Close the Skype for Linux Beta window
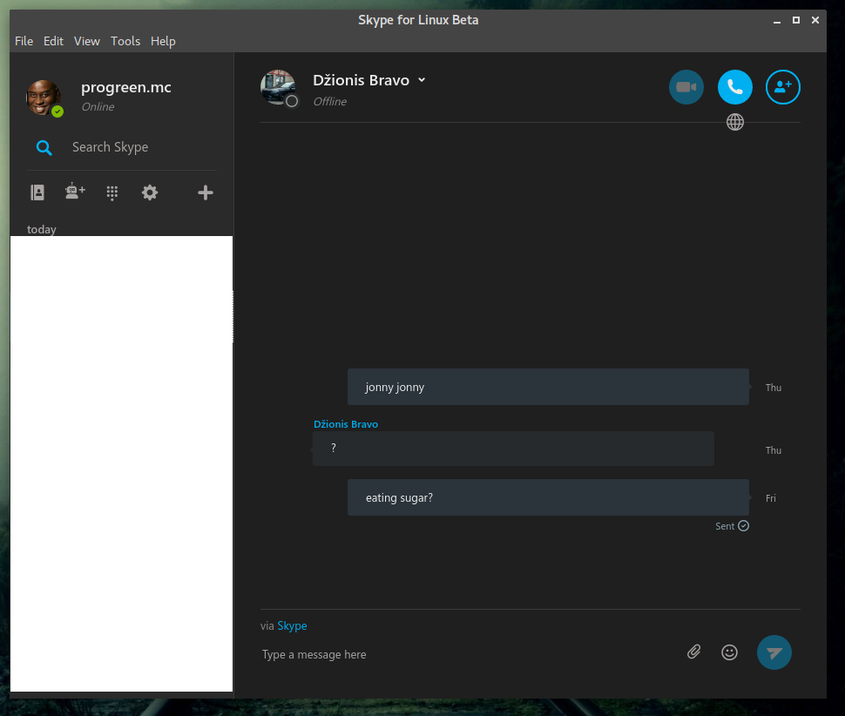Screen dimensions: 845x716 (x=815, y=20)
